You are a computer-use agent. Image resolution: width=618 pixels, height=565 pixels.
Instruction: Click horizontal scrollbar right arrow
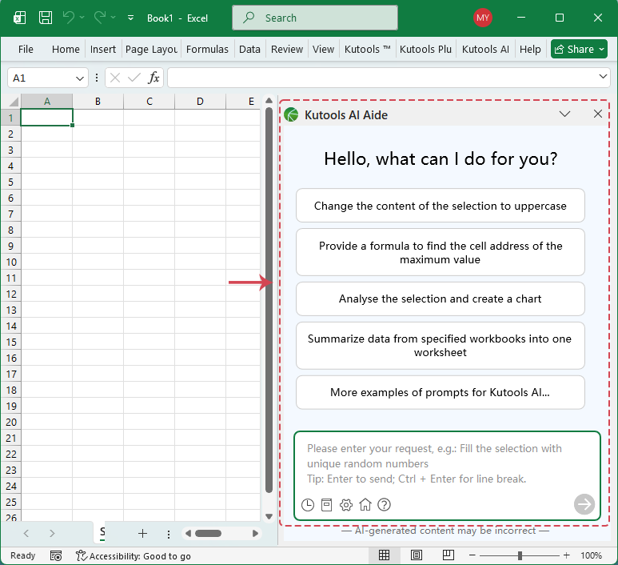coord(255,534)
